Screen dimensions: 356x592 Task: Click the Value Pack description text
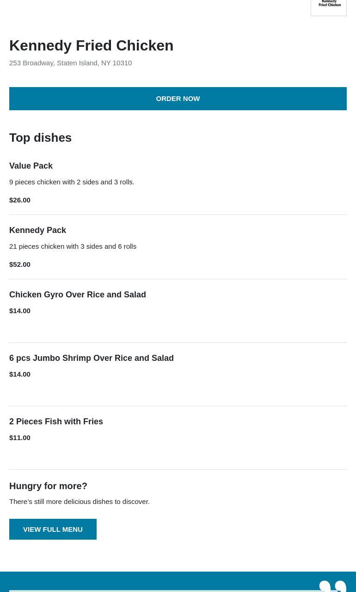pos(72,182)
